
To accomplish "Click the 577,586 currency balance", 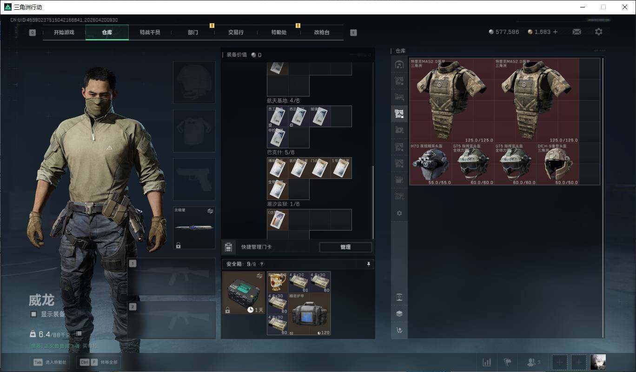I will [504, 32].
